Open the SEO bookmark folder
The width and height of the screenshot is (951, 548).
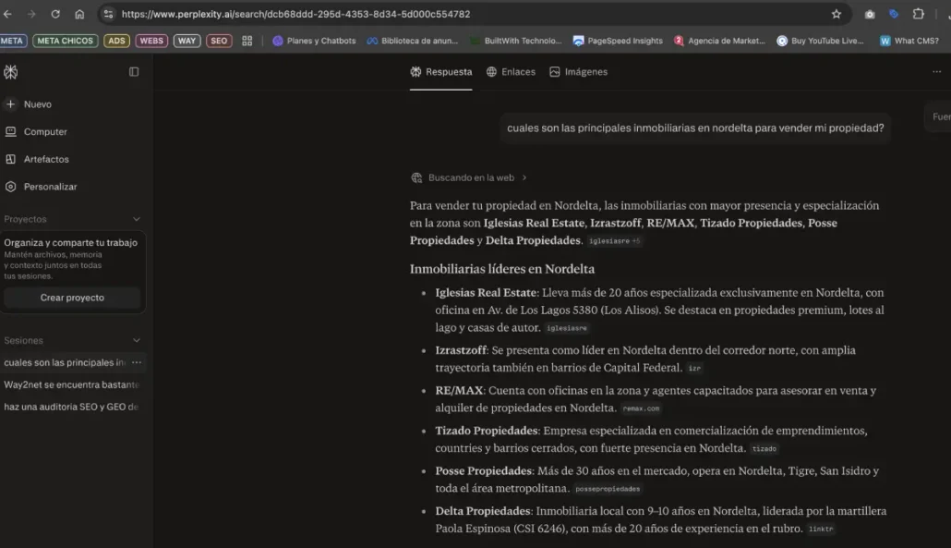coord(219,41)
